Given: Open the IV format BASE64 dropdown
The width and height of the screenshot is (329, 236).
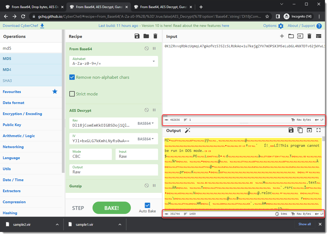Looking at the screenshot, I should [145, 139].
